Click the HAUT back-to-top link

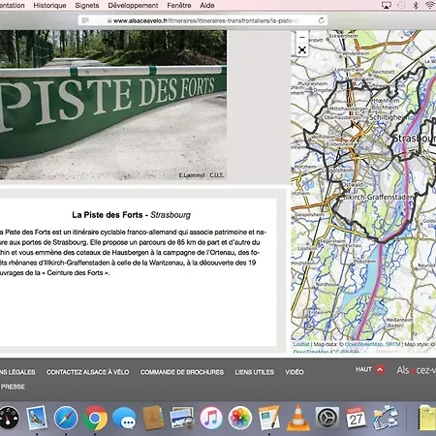(363, 369)
